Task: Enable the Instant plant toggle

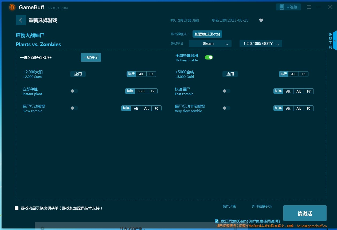Action: [x=74, y=91]
